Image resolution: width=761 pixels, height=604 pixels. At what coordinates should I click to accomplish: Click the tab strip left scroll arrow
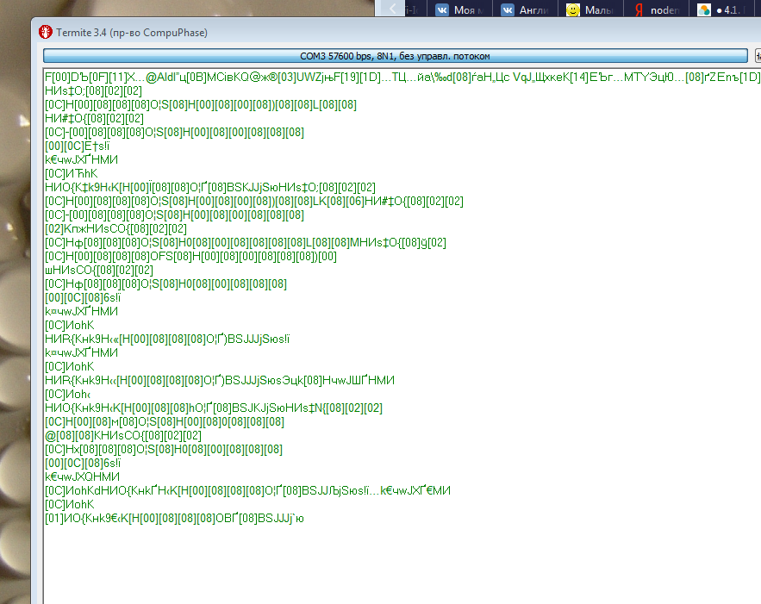pos(392,9)
